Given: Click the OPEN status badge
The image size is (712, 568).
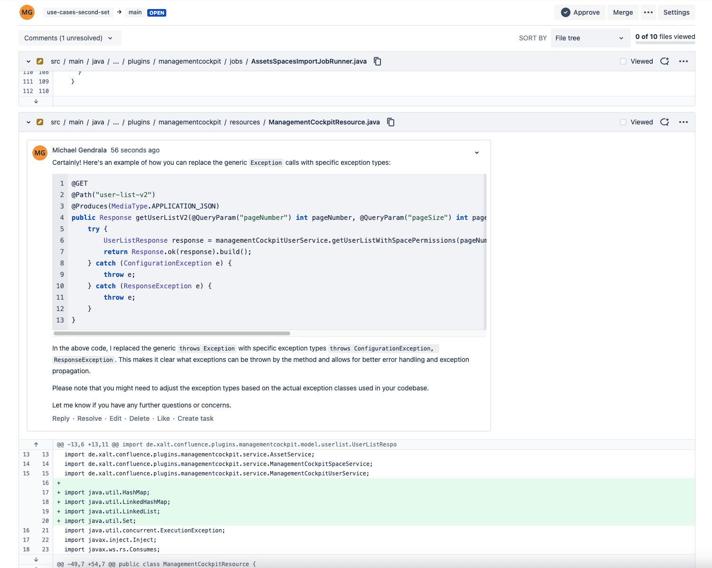Looking at the screenshot, I should (x=157, y=13).
